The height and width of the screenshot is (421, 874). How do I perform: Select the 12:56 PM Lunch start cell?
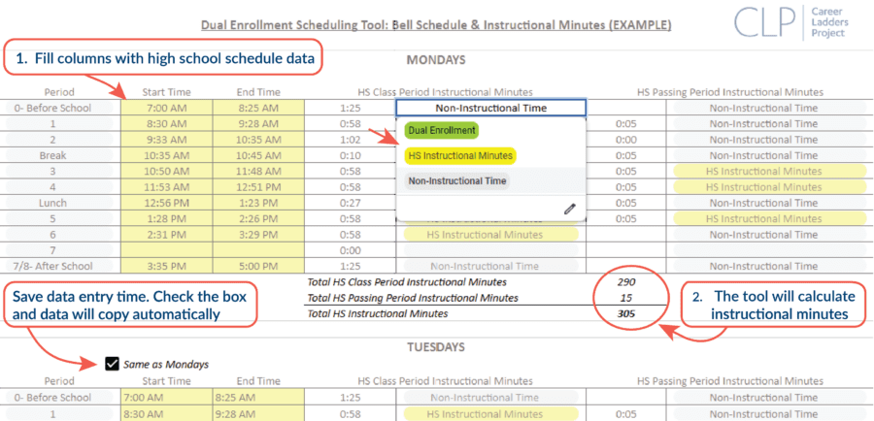coord(167,203)
